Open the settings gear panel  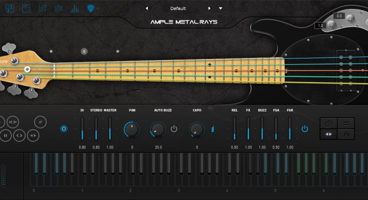point(59,8)
